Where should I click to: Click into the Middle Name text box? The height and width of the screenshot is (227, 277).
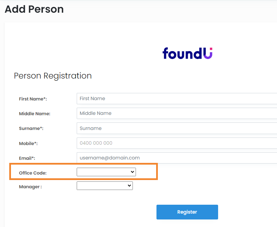177,113
